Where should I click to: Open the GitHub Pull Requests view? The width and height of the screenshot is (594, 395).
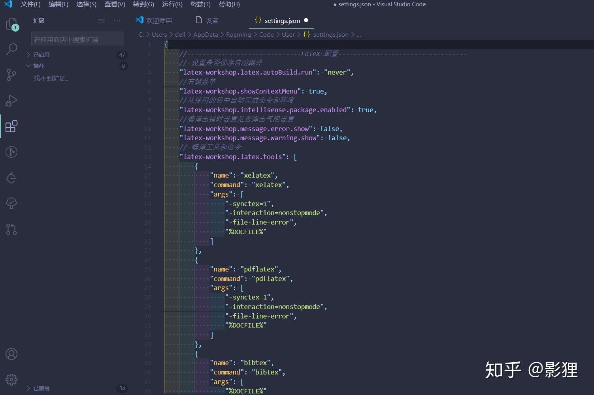coord(12,229)
